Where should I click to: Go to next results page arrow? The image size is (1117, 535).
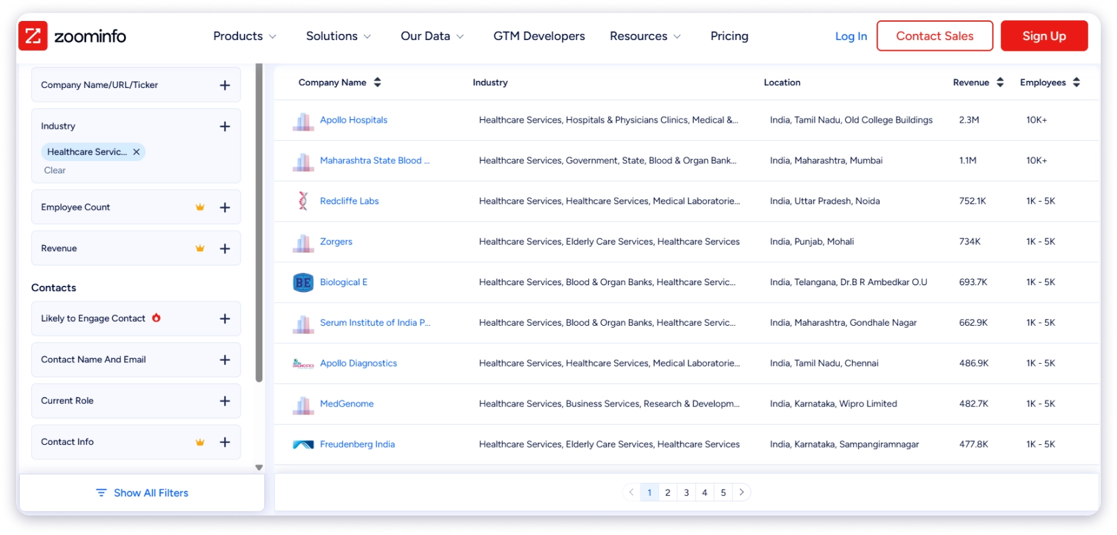pos(742,492)
